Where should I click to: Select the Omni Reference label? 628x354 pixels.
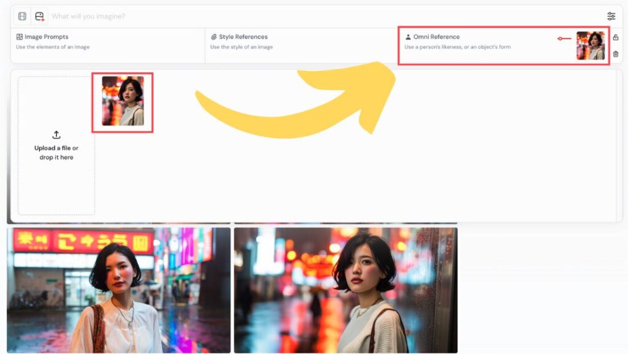coord(436,37)
